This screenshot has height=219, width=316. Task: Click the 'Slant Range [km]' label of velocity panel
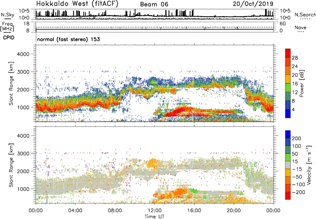[x=11, y=165]
